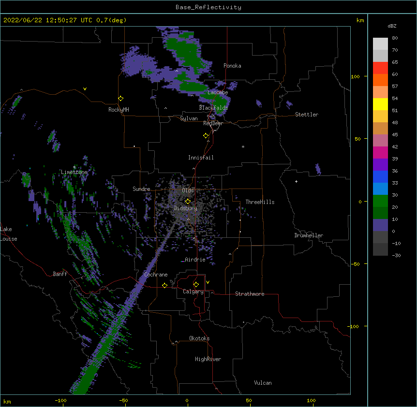Click the asterisk marker east of Innisfail
This screenshot has width=417, height=407.
coord(243,147)
